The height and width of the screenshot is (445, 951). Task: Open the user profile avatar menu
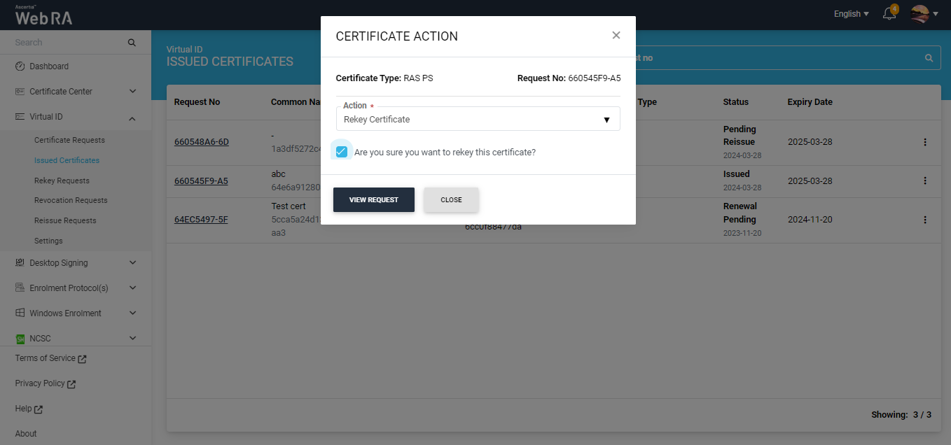(x=920, y=14)
